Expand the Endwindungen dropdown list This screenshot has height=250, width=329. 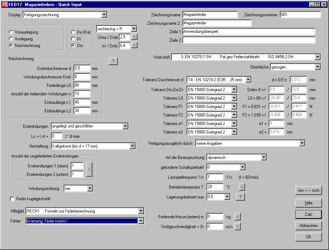click(125, 126)
